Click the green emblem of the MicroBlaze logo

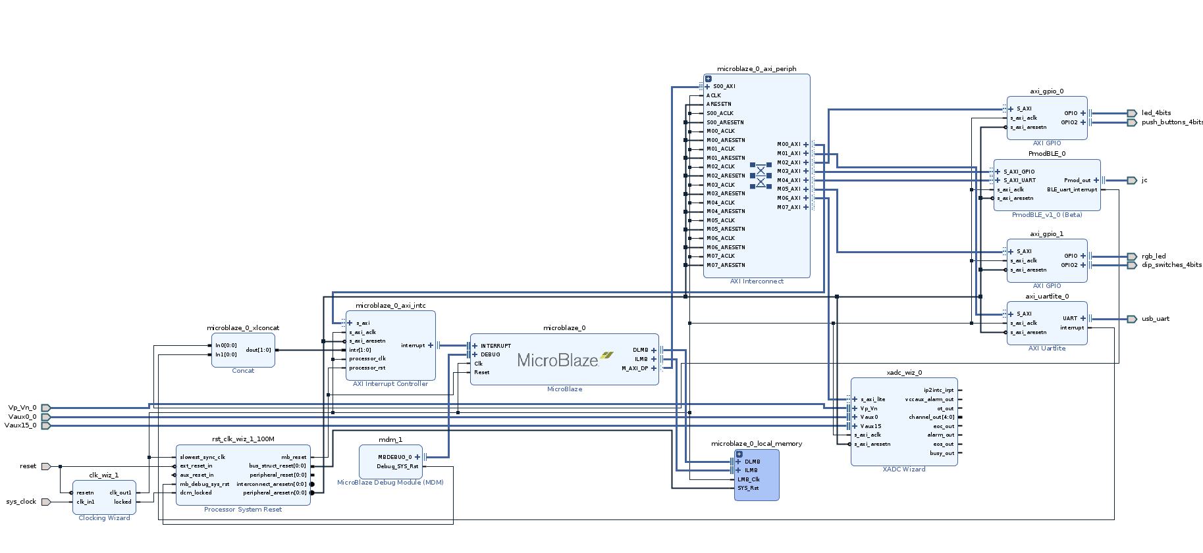606,355
